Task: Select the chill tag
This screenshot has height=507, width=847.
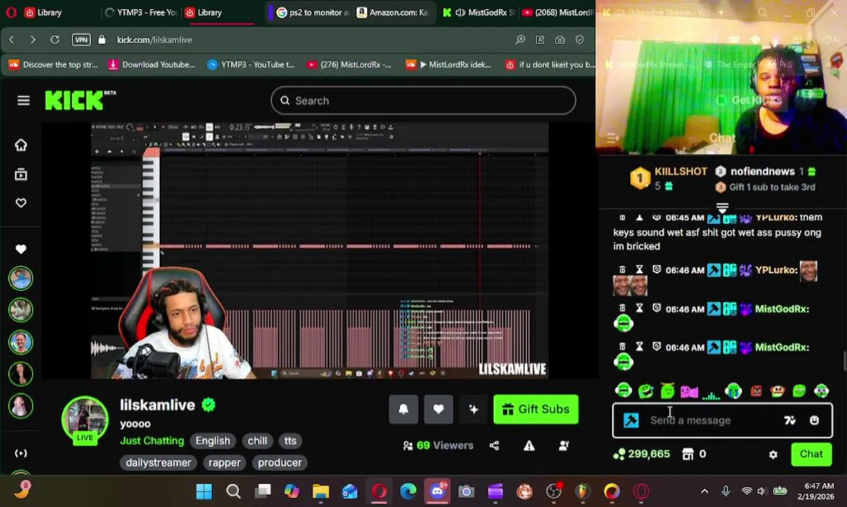Action: [257, 441]
